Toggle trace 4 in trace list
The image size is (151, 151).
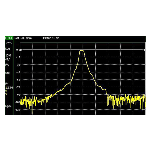12,88
